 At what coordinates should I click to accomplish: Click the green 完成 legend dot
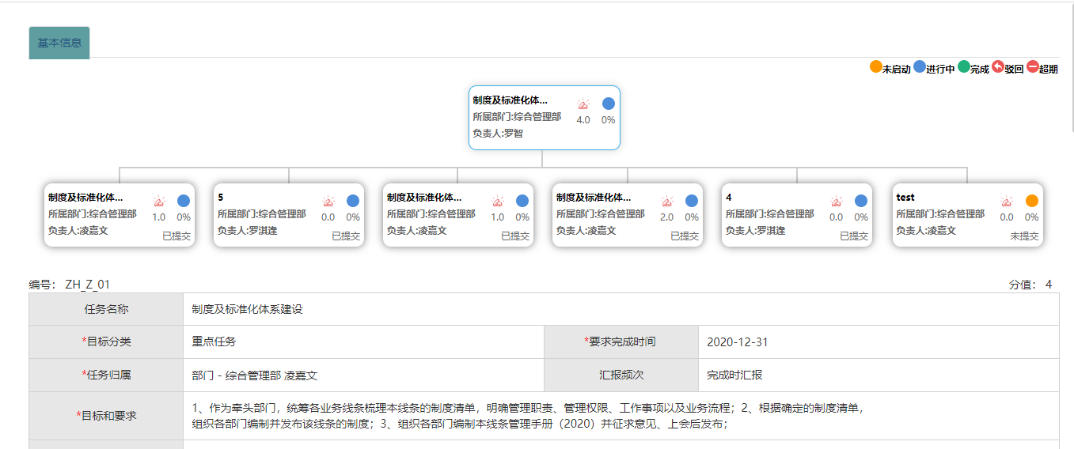click(963, 67)
